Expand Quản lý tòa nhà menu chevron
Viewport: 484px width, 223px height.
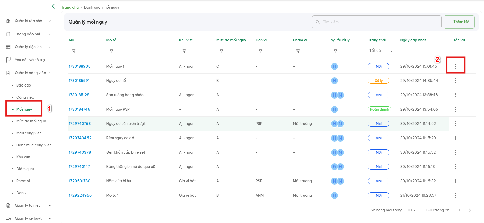(x=50, y=21)
